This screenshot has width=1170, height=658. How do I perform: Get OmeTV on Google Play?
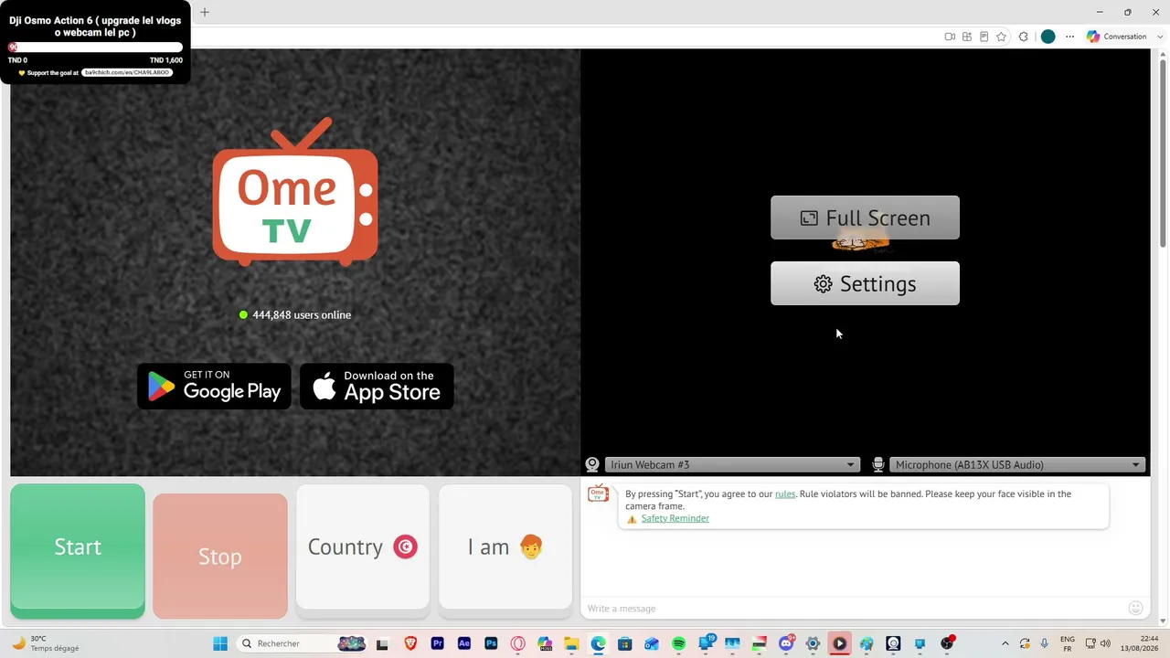(214, 386)
